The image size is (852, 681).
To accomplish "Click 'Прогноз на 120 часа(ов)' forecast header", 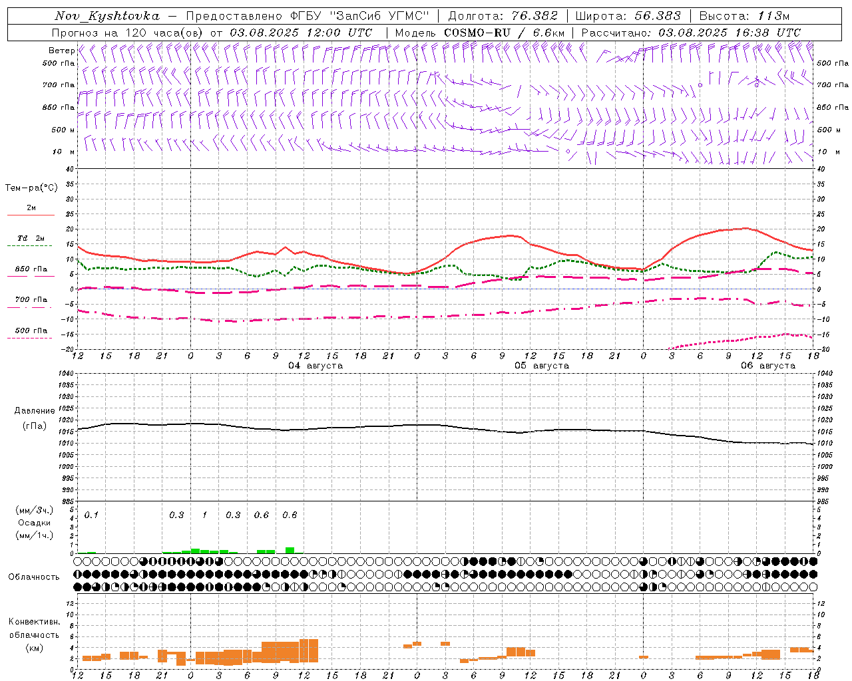I will [x=128, y=33].
